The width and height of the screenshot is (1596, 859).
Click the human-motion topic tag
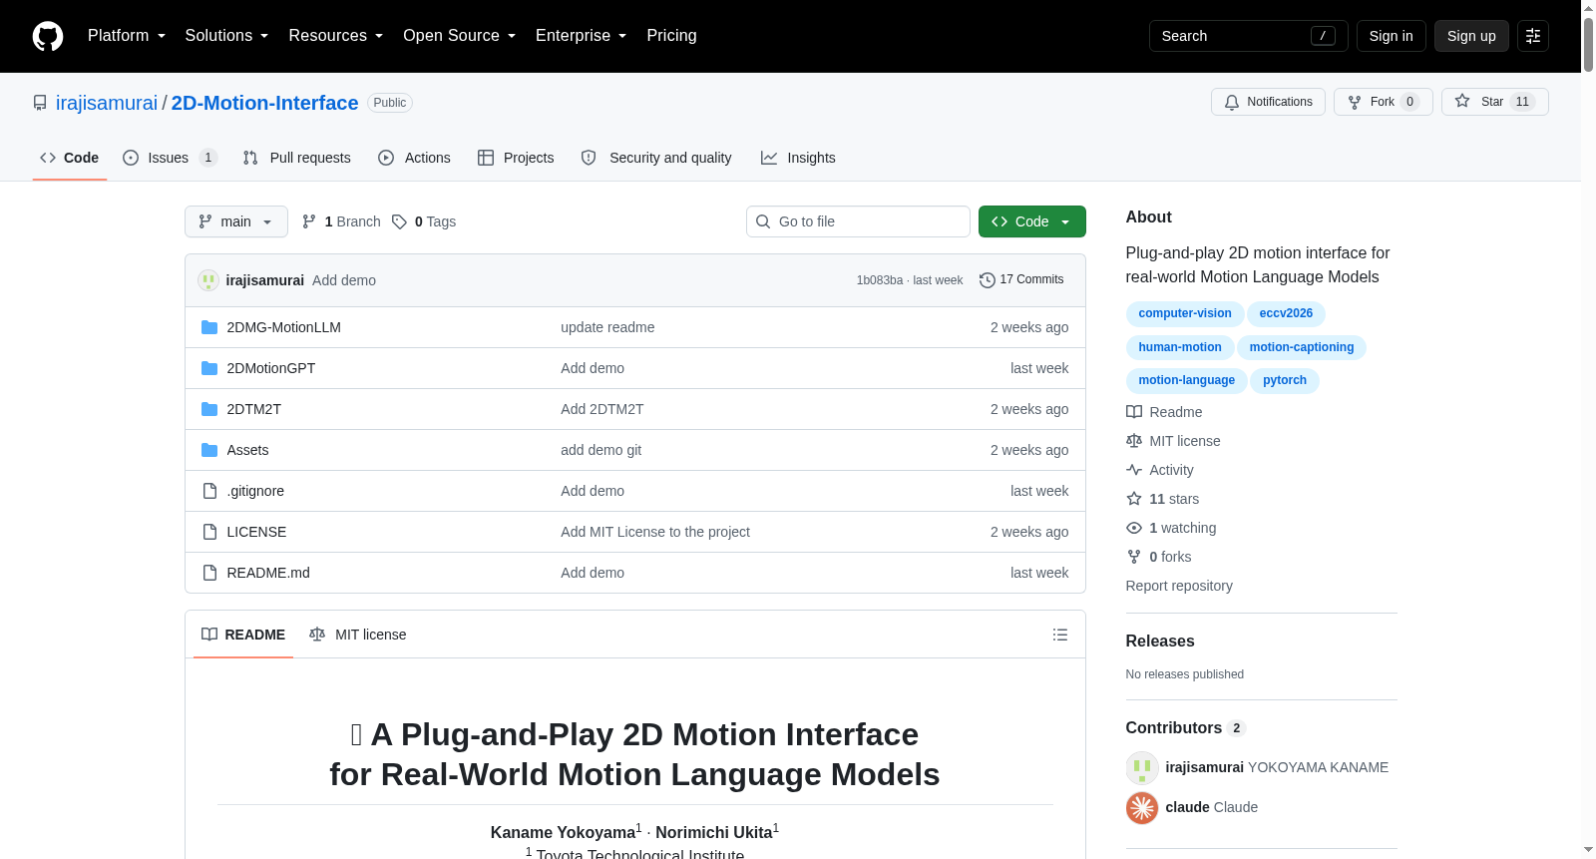(x=1180, y=347)
